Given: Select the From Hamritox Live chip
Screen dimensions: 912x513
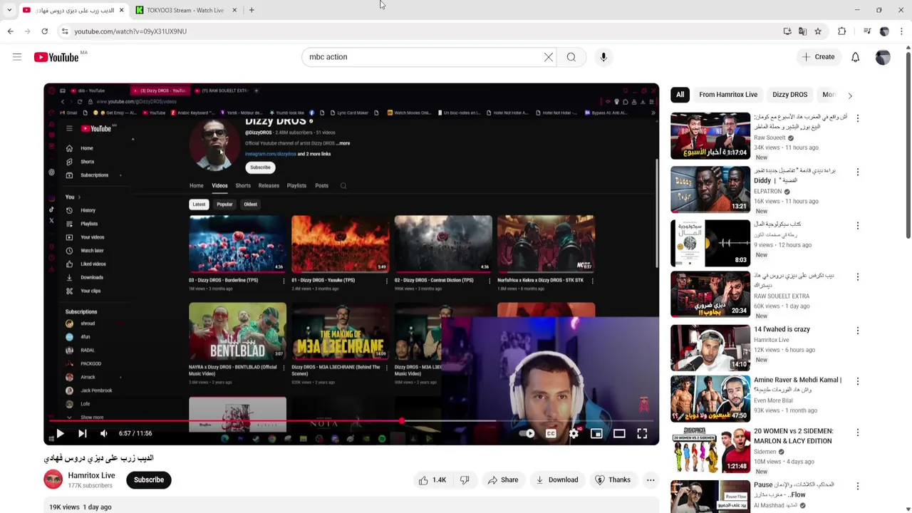Looking at the screenshot, I should pyautogui.click(x=728, y=95).
